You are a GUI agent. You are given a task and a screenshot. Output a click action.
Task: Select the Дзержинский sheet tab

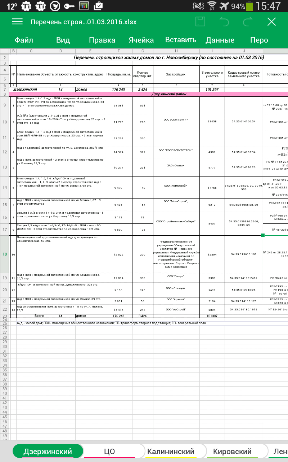48,452
